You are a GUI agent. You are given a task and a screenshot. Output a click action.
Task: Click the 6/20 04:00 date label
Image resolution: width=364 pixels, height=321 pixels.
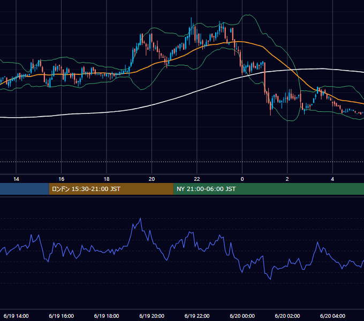(x=332, y=316)
